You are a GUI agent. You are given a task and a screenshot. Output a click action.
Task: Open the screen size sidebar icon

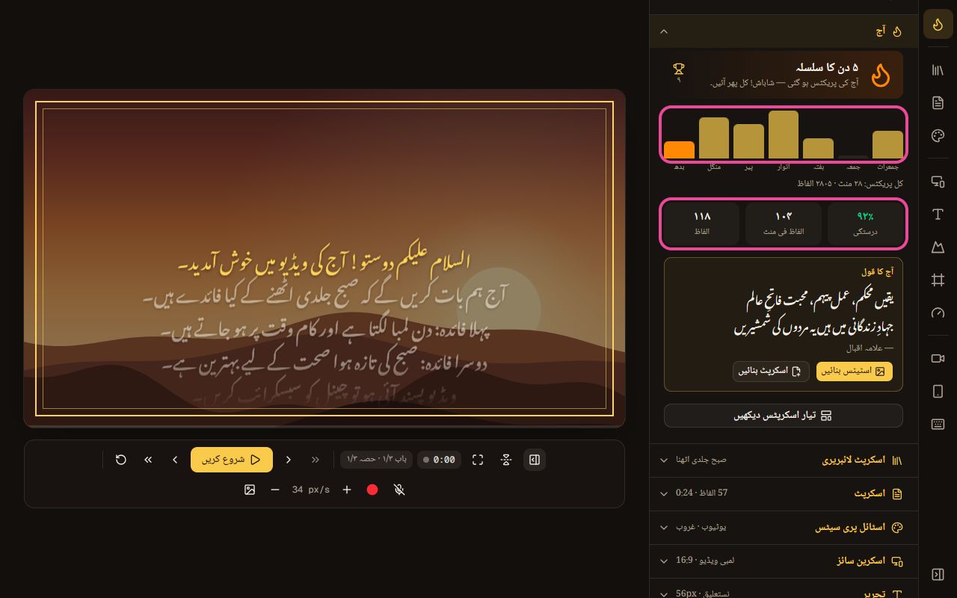[938, 181]
